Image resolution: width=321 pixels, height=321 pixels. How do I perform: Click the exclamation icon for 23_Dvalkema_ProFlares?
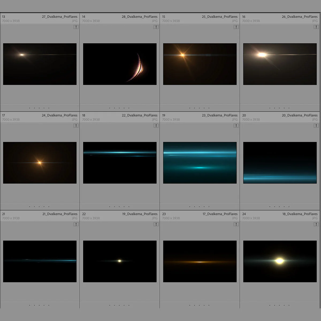point(236,126)
